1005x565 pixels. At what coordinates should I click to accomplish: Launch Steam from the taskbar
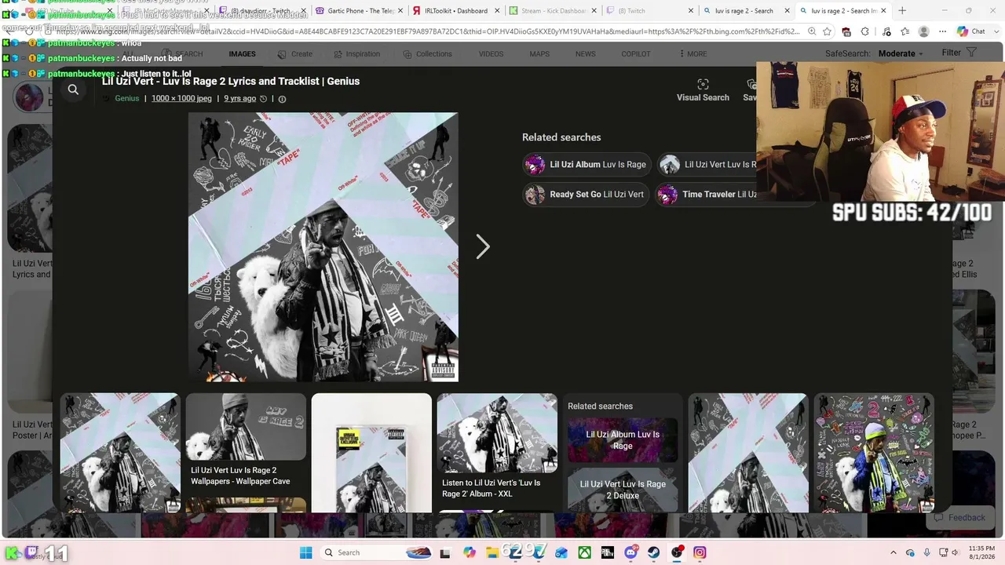653,552
